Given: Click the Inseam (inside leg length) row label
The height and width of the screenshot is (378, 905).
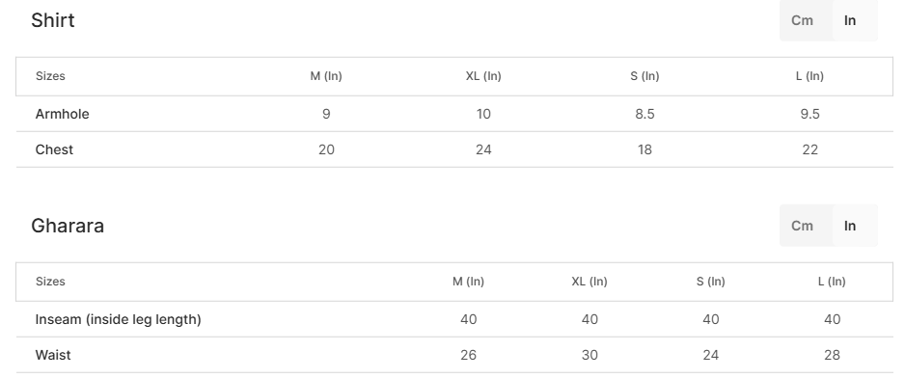Looking at the screenshot, I should coord(119,320).
